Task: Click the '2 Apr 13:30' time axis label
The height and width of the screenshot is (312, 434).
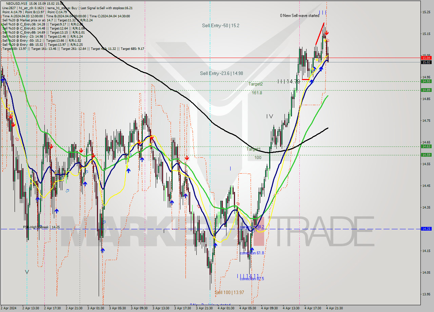Action: [x=31, y=308]
